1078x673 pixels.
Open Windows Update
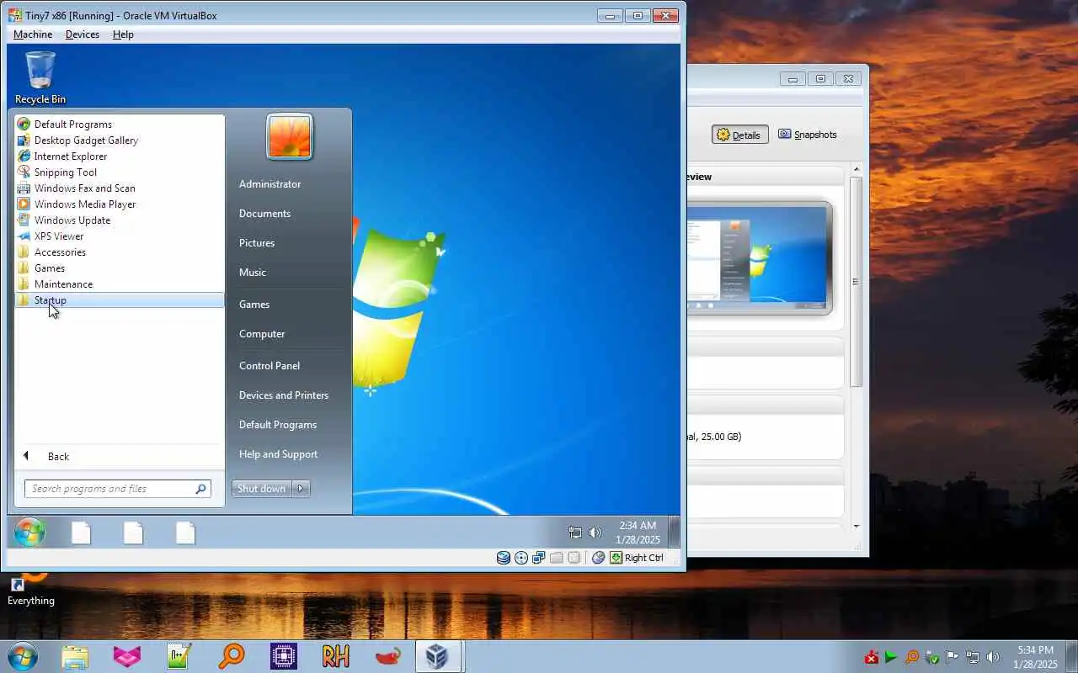(72, 220)
